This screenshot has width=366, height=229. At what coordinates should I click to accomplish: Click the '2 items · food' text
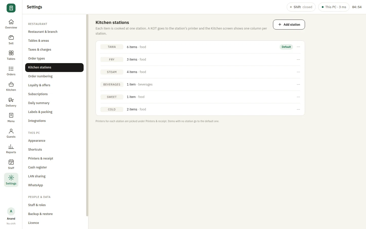[136, 109]
